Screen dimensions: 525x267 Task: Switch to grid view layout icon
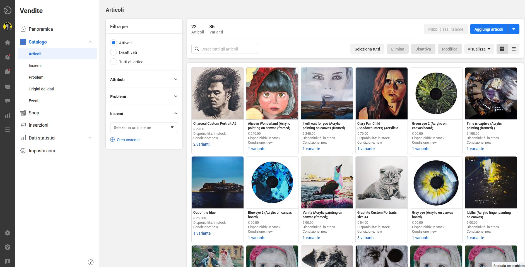502,49
